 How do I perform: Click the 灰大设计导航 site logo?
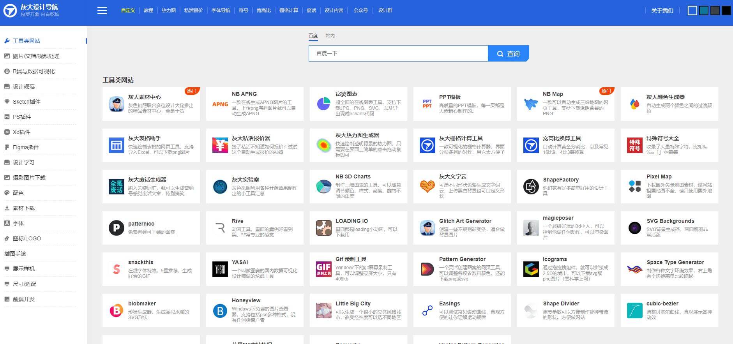(31, 11)
